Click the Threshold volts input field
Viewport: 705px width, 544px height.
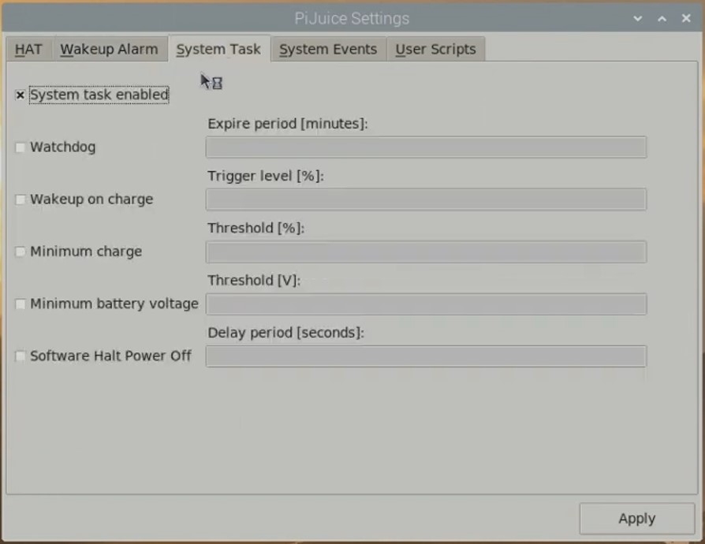pos(426,304)
